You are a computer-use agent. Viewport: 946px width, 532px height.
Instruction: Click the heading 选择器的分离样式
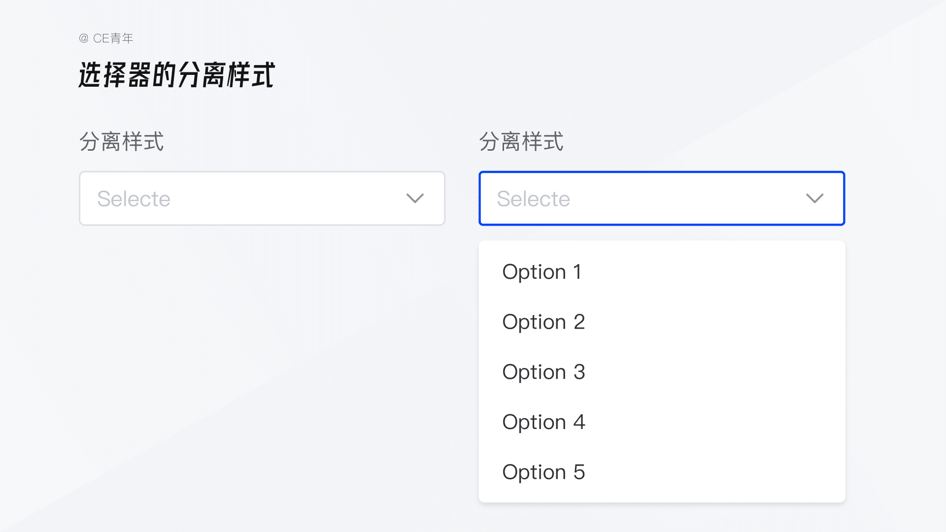click(x=176, y=75)
